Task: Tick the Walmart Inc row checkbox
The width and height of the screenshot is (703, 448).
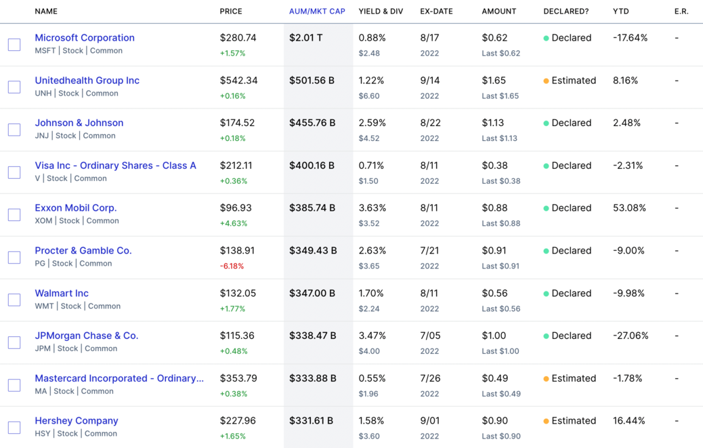Action: (14, 300)
